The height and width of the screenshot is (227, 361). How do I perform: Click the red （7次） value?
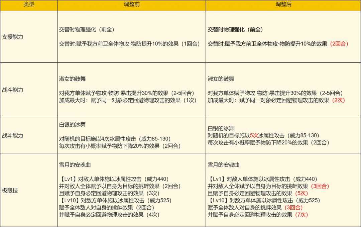(302, 215)
